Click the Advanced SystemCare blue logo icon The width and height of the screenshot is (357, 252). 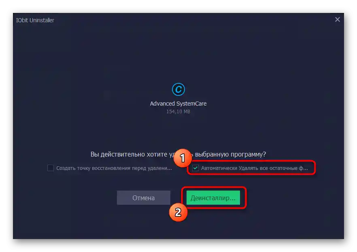(x=178, y=89)
